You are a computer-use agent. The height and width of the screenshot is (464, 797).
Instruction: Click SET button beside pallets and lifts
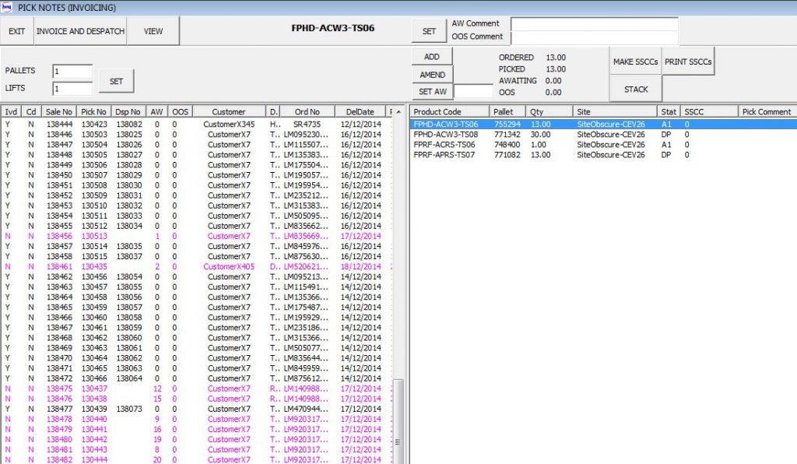pyautogui.click(x=116, y=81)
